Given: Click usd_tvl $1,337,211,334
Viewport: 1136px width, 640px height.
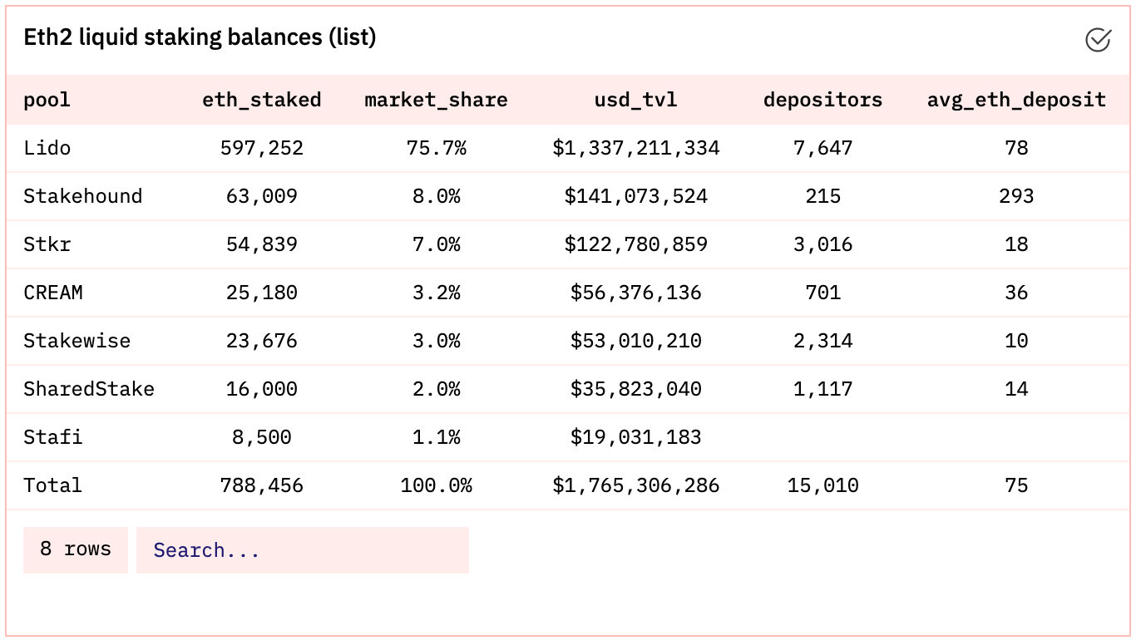Looking at the screenshot, I should click(x=636, y=148).
